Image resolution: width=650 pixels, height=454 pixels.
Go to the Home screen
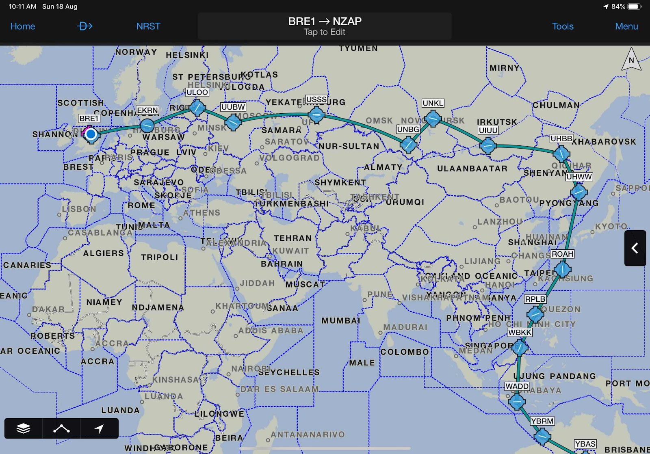tap(23, 26)
